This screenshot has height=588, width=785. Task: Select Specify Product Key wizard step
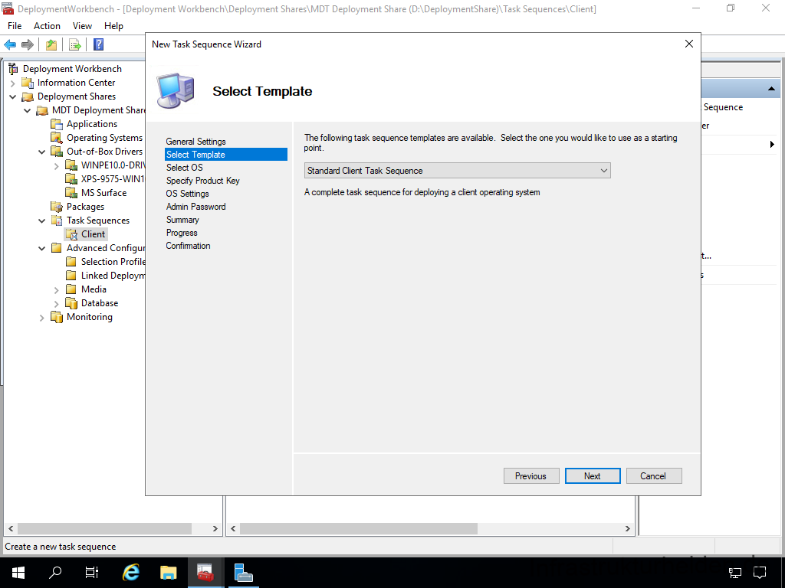[202, 181]
